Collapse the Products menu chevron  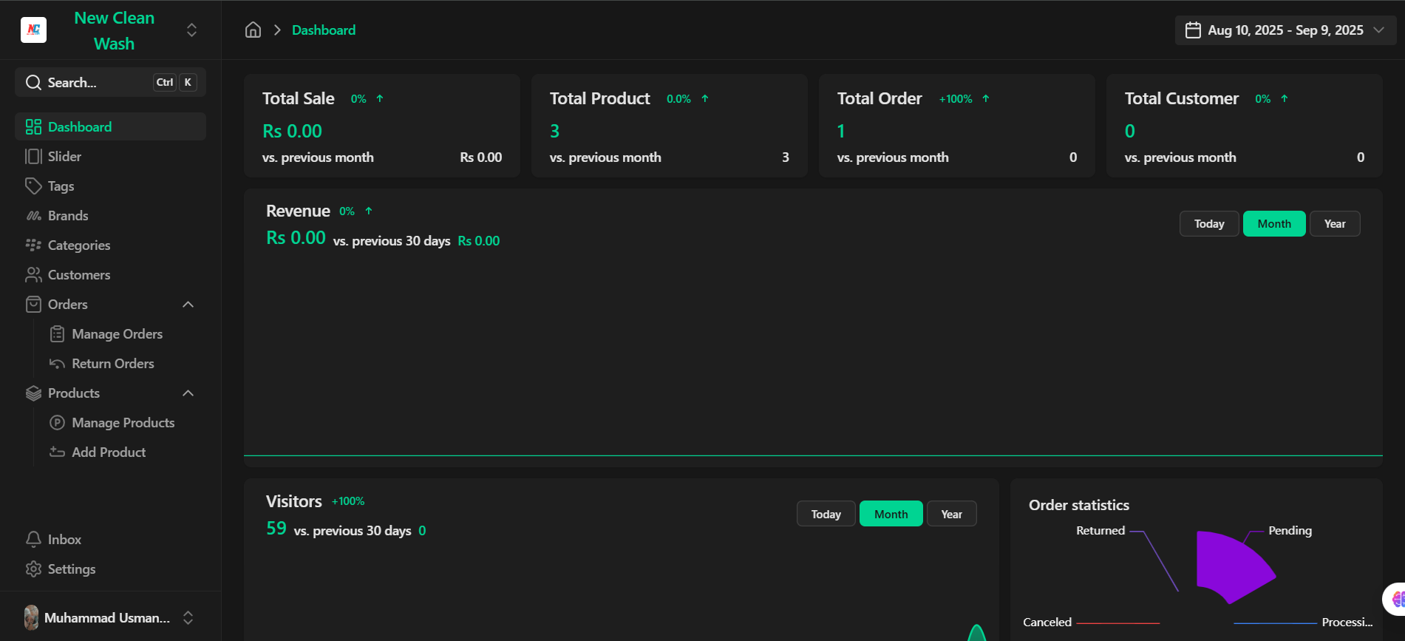[188, 393]
